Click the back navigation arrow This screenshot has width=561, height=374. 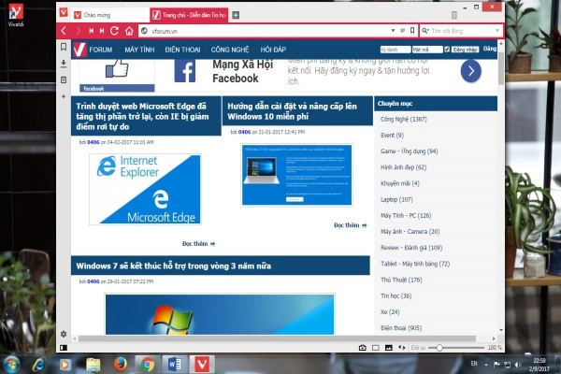(x=64, y=31)
